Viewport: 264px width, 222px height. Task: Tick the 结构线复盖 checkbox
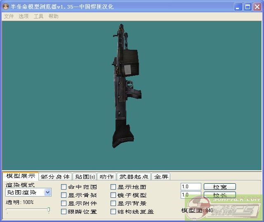(113, 212)
